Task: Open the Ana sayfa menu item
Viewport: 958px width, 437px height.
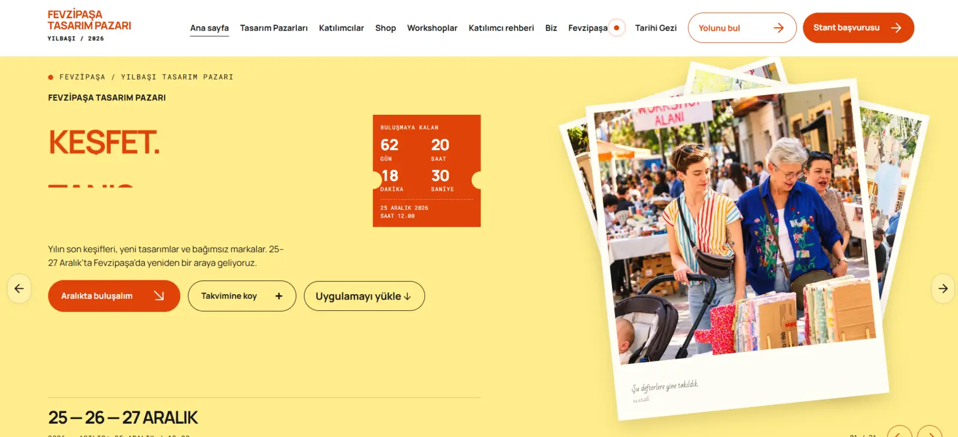Action: [210, 28]
